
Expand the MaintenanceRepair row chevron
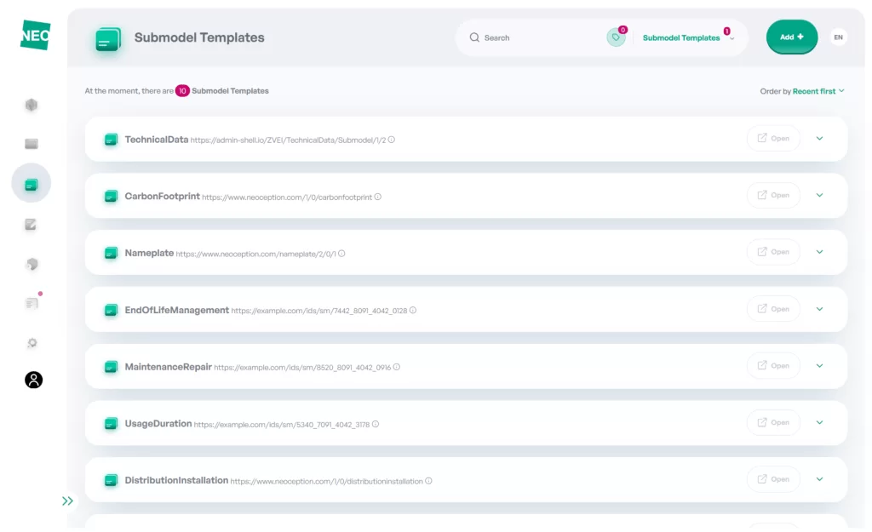(819, 366)
